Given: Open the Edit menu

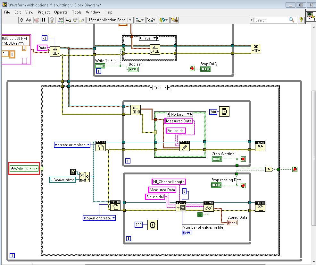Looking at the screenshot, I should (18, 12).
